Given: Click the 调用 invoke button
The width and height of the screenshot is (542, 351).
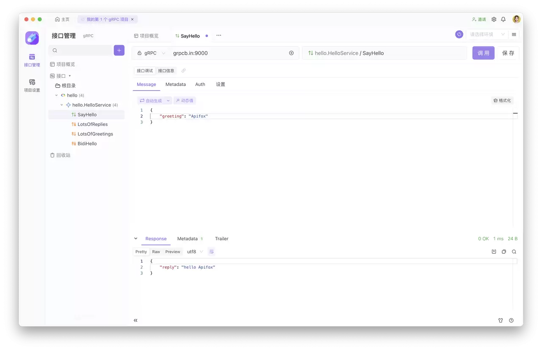Looking at the screenshot, I should coord(484,53).
